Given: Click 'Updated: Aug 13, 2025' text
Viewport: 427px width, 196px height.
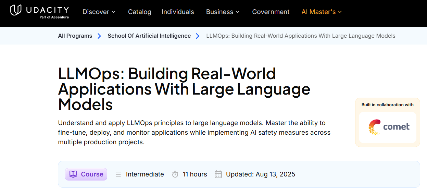Looking at the screenshot, I should pyautogui.click(x=261, y=174).
